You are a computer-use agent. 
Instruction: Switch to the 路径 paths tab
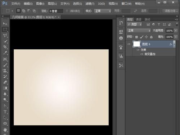coord(147,19)
